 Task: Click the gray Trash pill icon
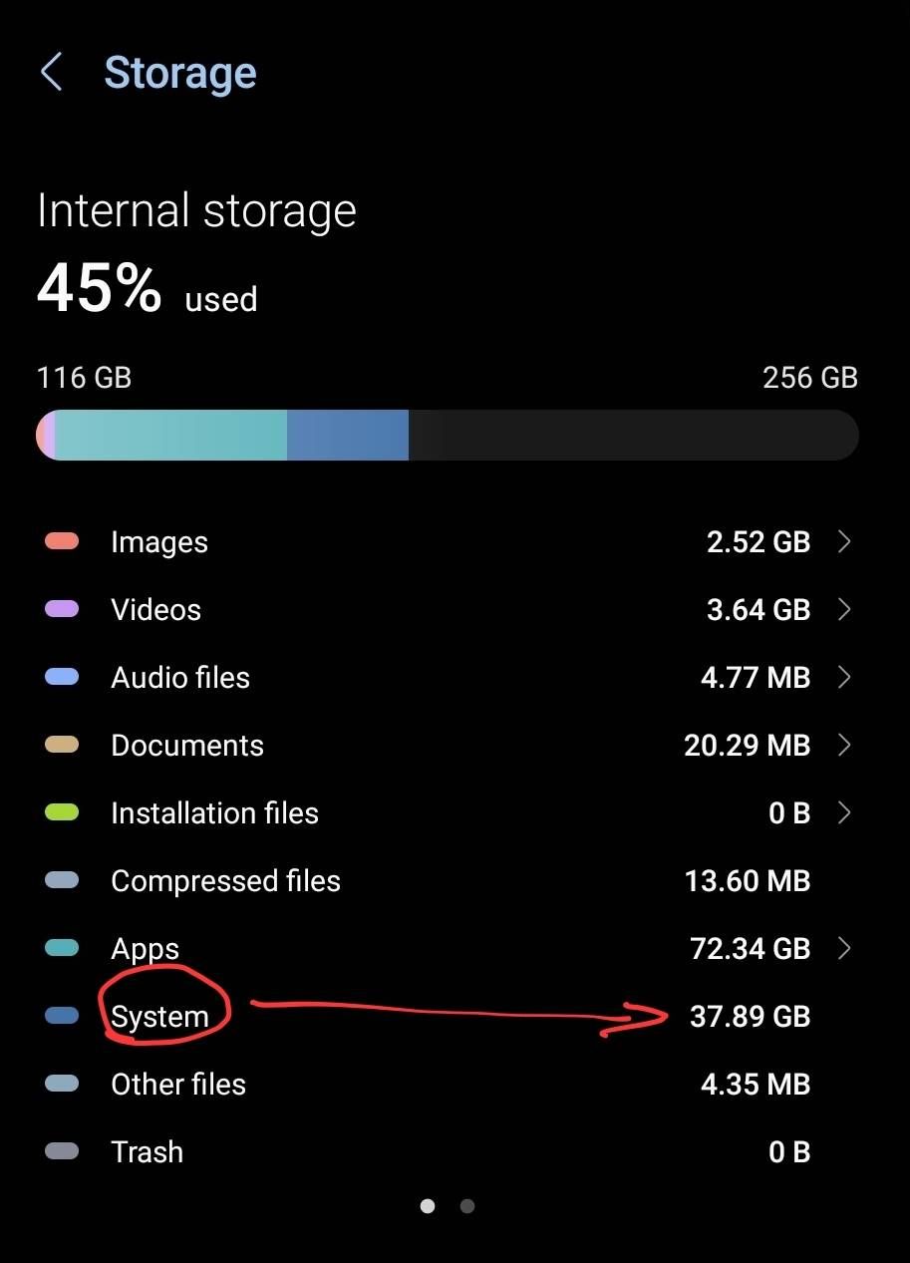[x=62, y=1151]
